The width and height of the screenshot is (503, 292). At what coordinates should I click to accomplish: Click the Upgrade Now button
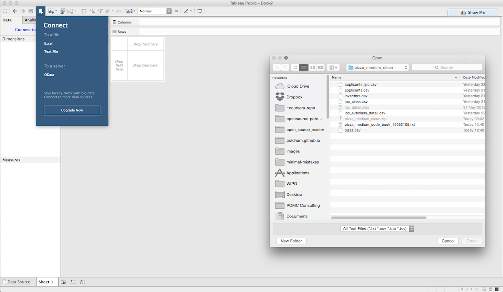pos(72,110)
